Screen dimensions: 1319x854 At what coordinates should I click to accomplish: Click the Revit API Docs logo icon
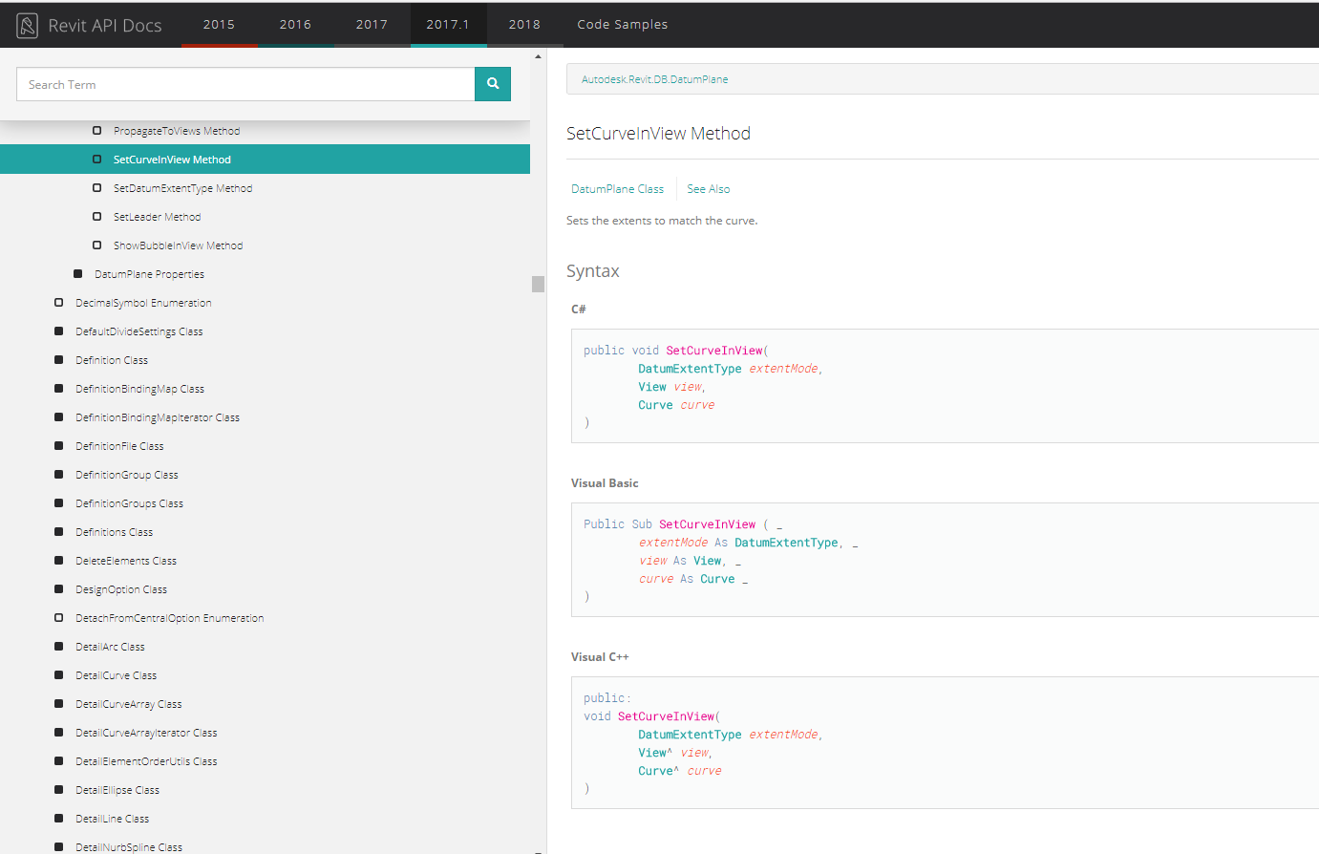28,26
